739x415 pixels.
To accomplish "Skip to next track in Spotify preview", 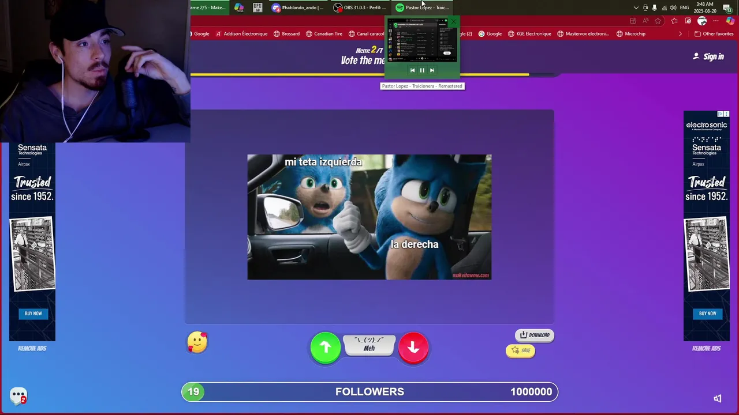I will pyautogui.click(x=432, y=70).
